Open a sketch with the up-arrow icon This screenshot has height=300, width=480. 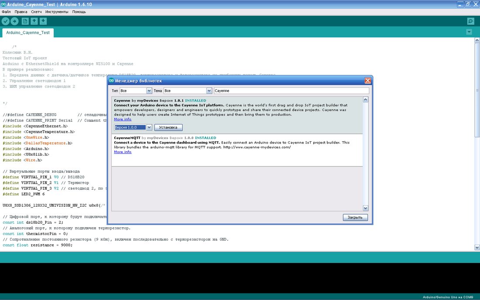pos(34,21)
